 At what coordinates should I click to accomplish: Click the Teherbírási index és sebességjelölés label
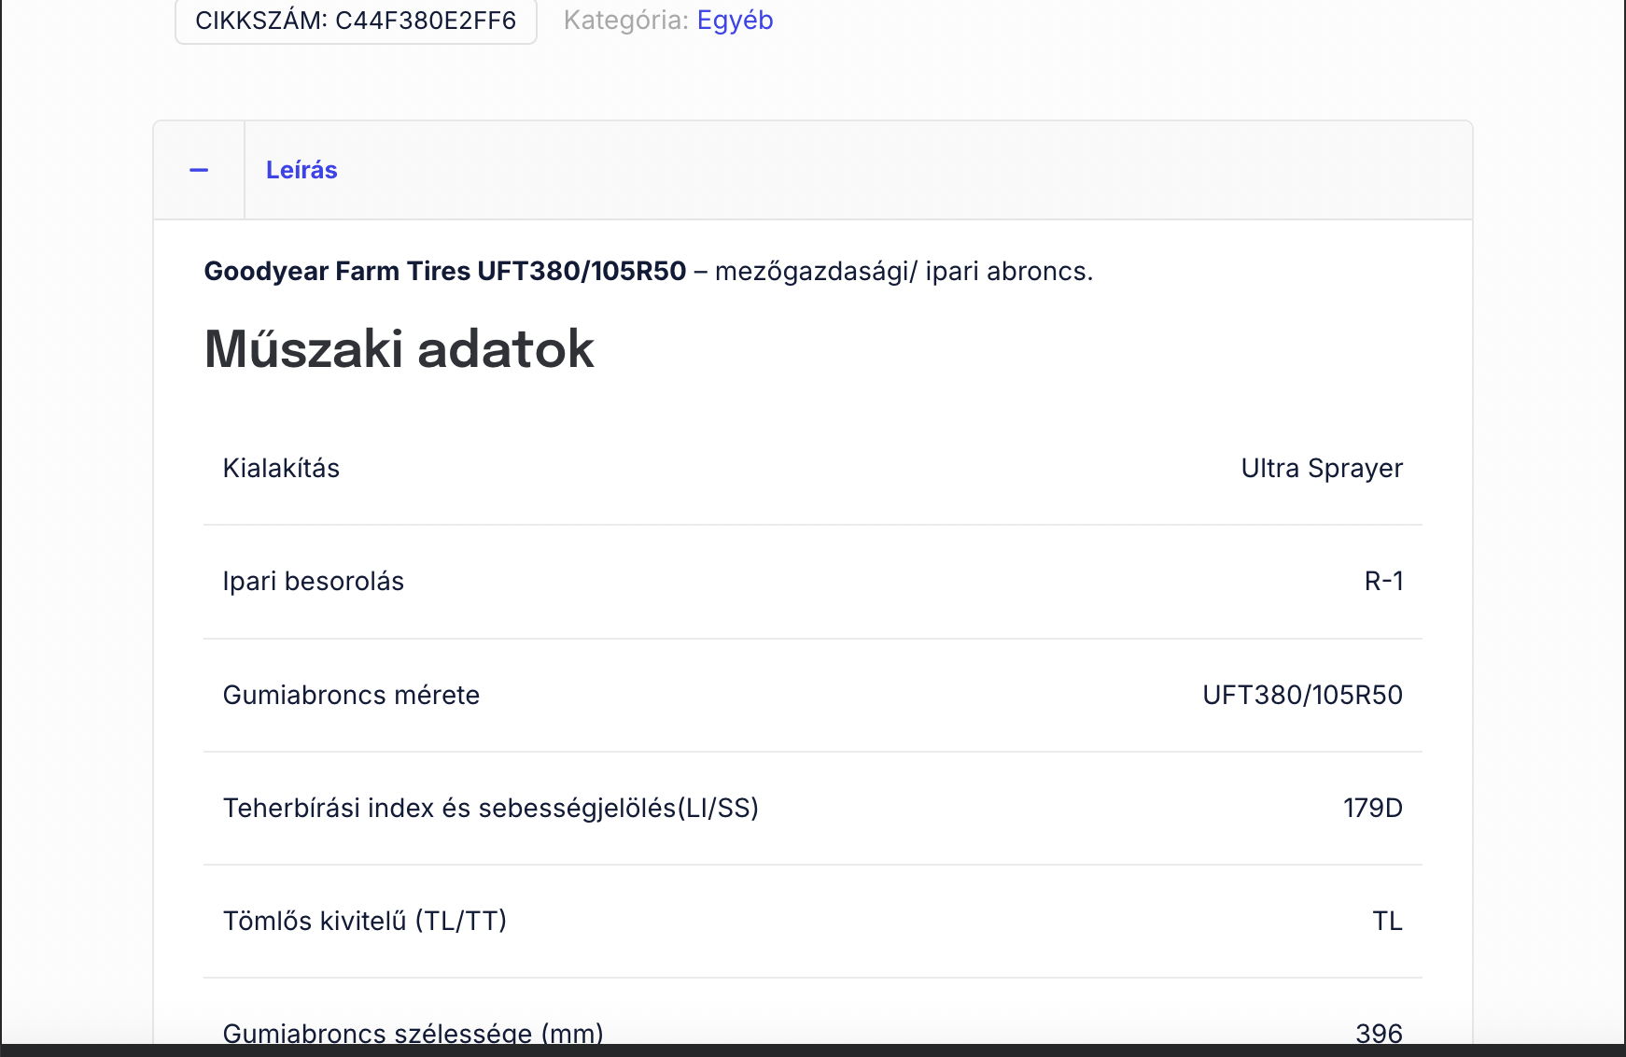click(x=491, y=808)
